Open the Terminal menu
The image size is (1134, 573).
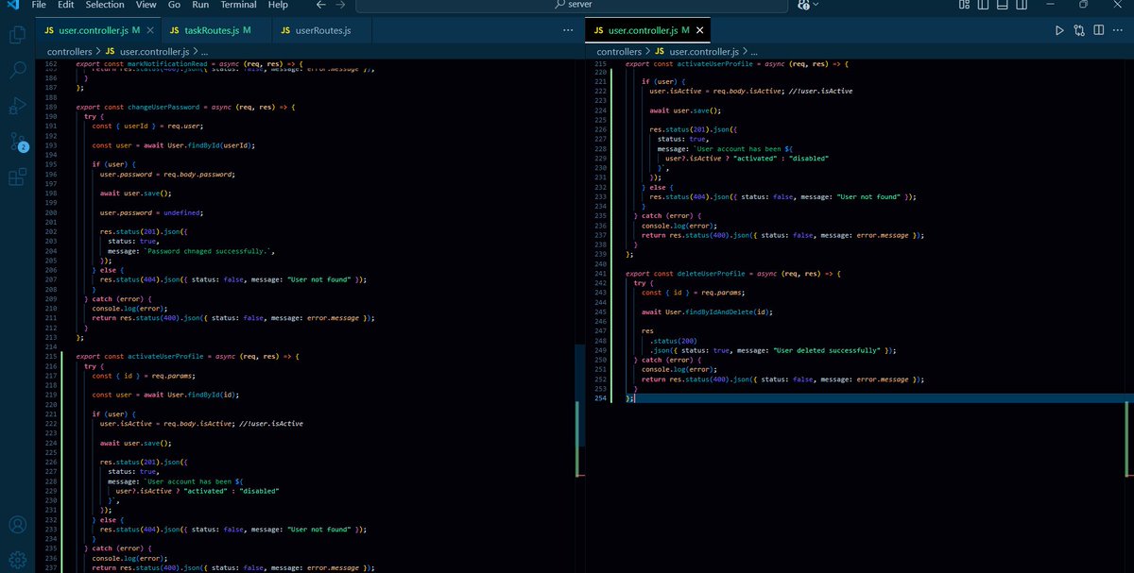pyautogui.click(x=238, y=5)
